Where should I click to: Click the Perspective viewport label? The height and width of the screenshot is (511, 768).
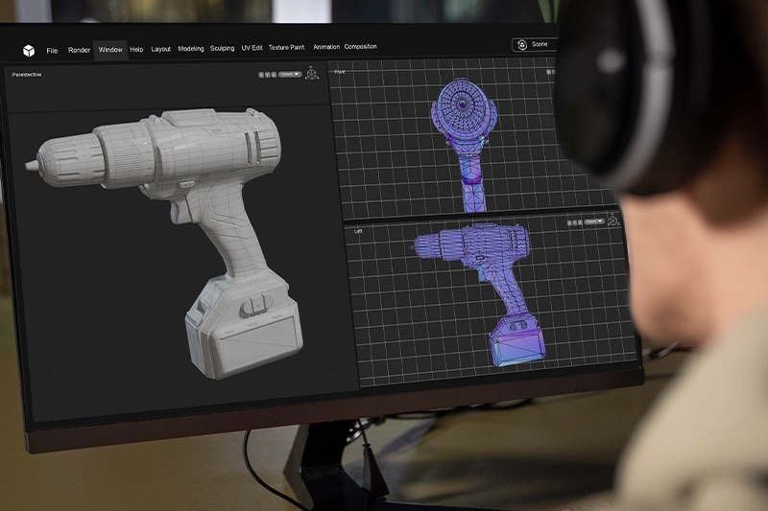[x=27, y=75]
